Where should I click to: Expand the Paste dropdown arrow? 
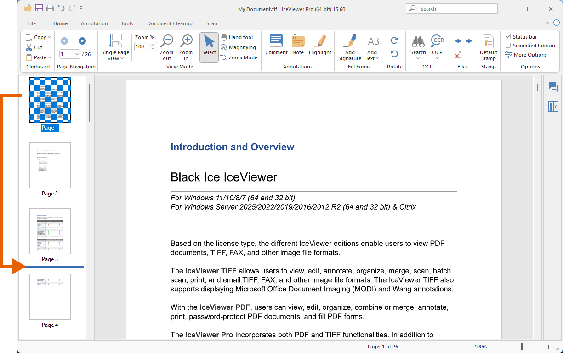(x=50, y=57)
